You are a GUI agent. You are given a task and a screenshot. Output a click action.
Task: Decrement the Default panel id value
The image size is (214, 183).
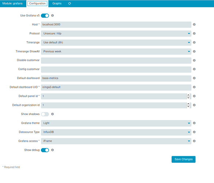pyautogui.click(x=188, y=98)
